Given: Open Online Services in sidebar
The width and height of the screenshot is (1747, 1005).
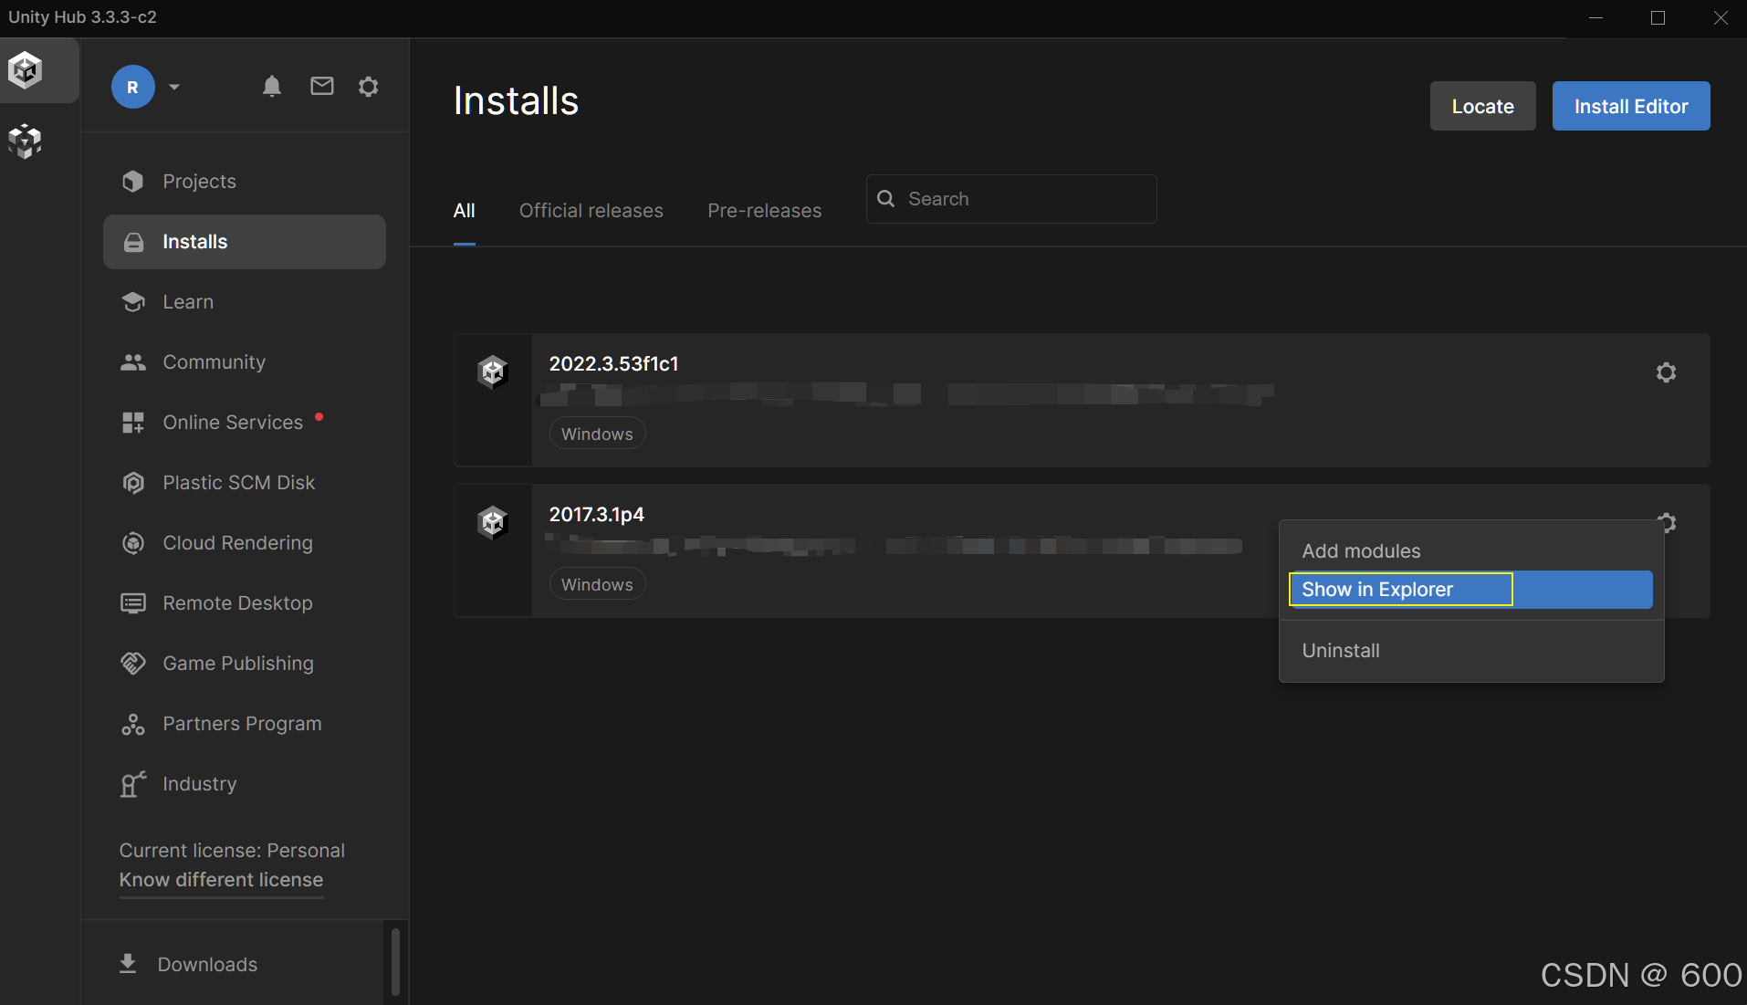Looking at the screenshot, I should tap(245, 423).
